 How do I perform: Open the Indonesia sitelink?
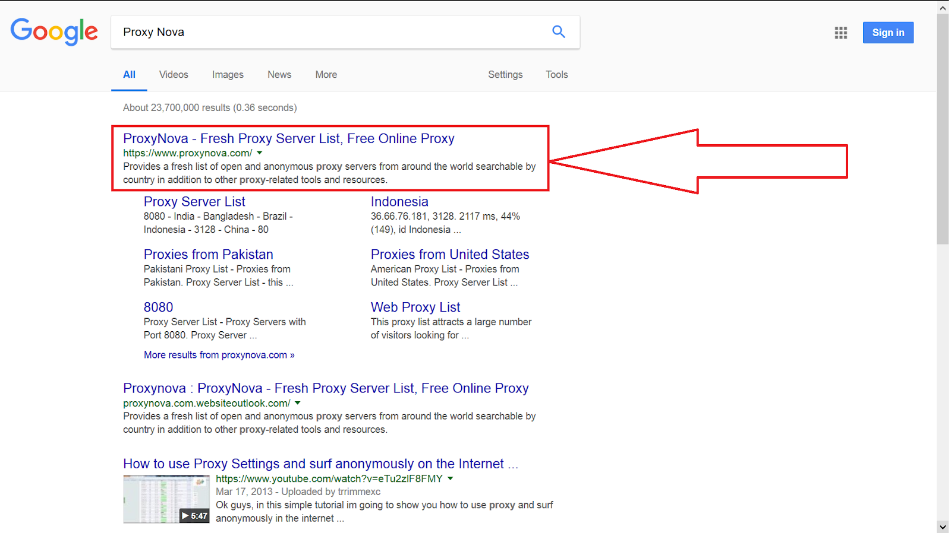(399, 202)
